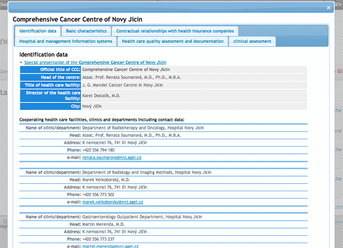Open Health care quality assessment and documentation tab

173,41
